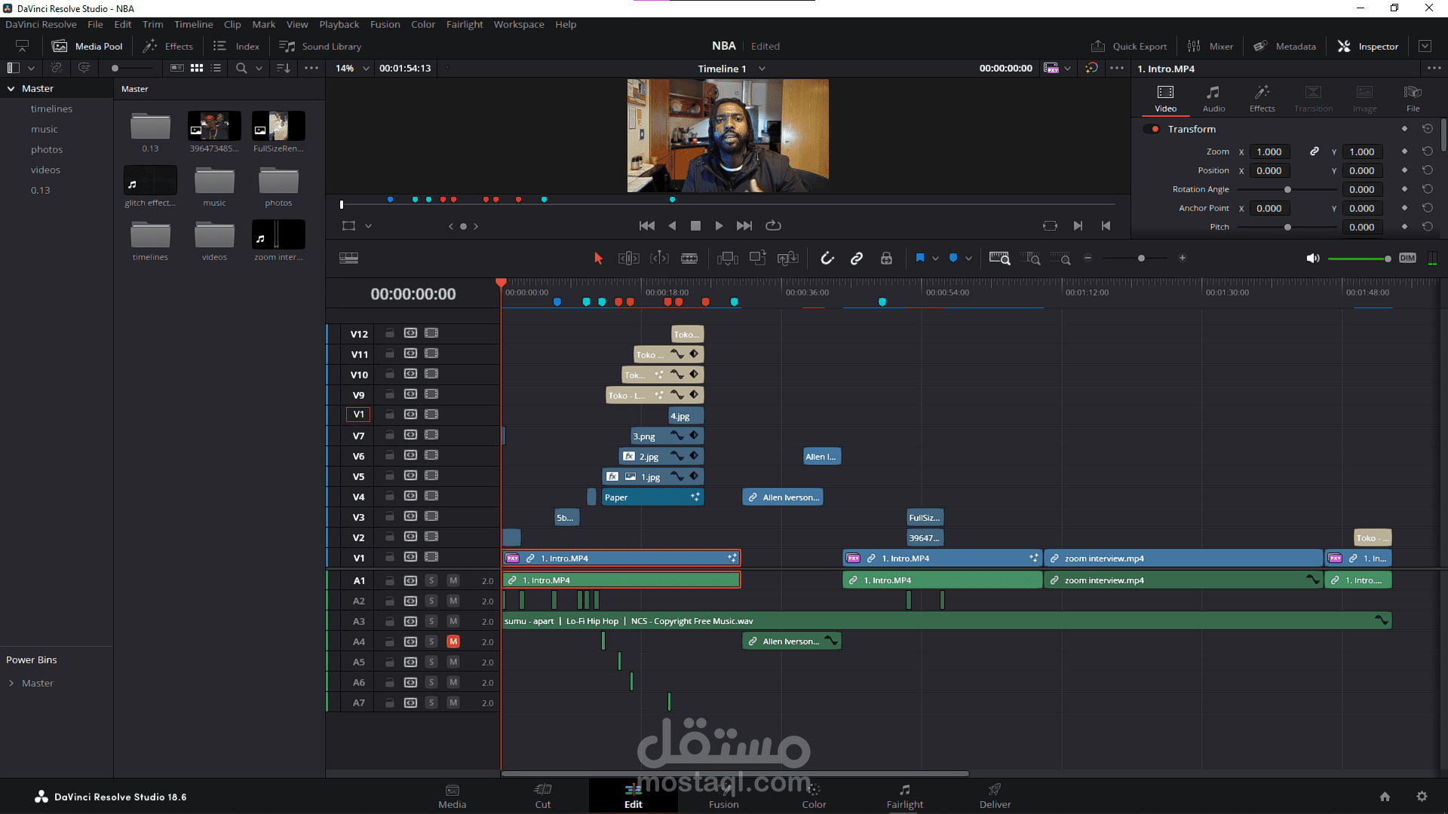Open the Effects panel button

[168, 46]
